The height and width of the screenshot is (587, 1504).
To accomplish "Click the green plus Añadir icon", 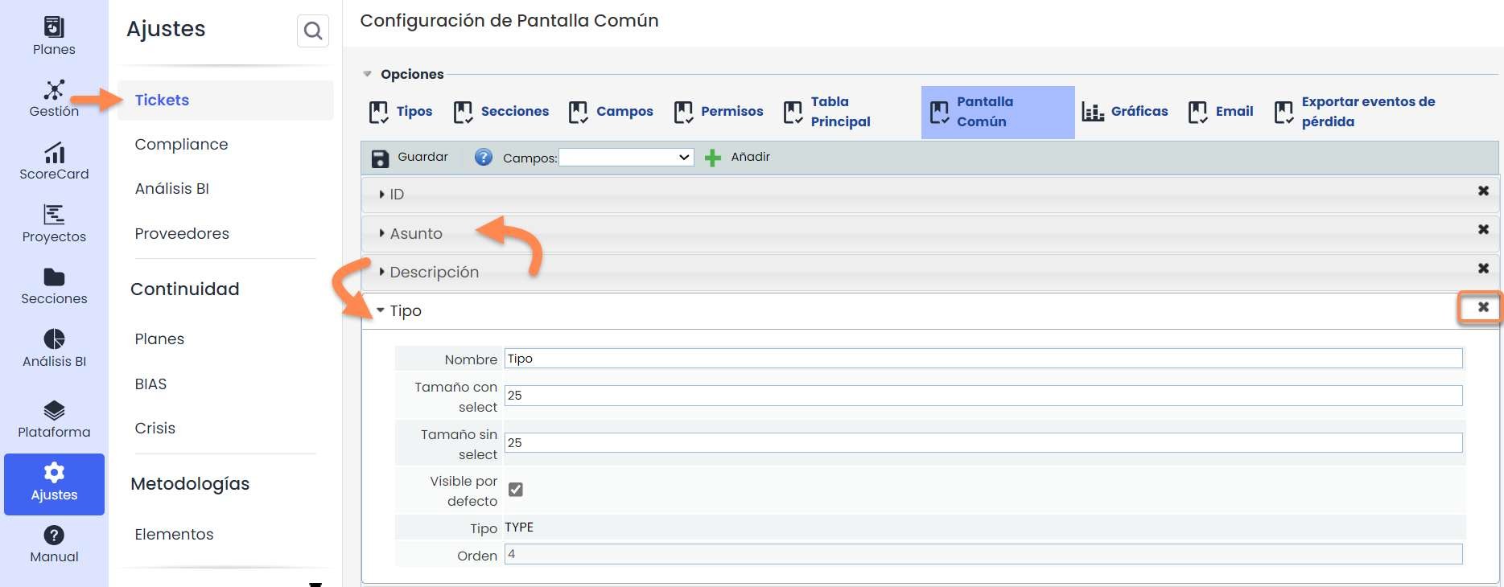I will [x=713, y=158].
